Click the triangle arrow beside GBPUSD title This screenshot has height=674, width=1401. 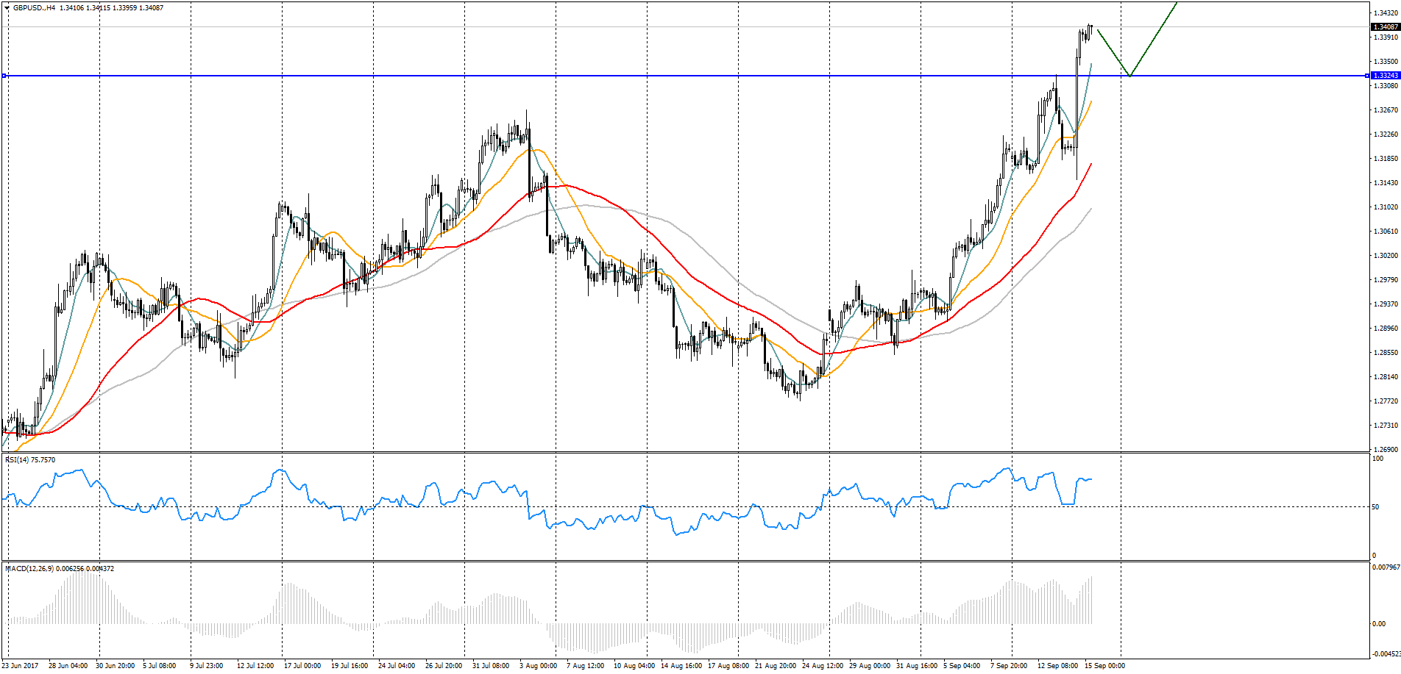tap(7, 8)
